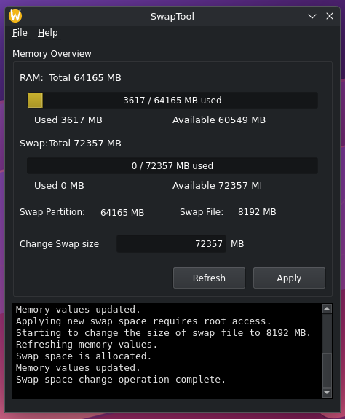Screen dimensions: 345x419
Task: Click the Swap Partition 64165 MB value
Action: (x=122, y=213)
